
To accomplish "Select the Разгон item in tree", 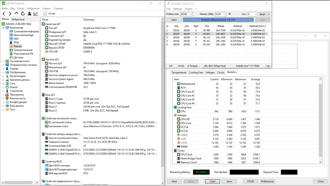I will pyautogui.click(x=17, y=46).
